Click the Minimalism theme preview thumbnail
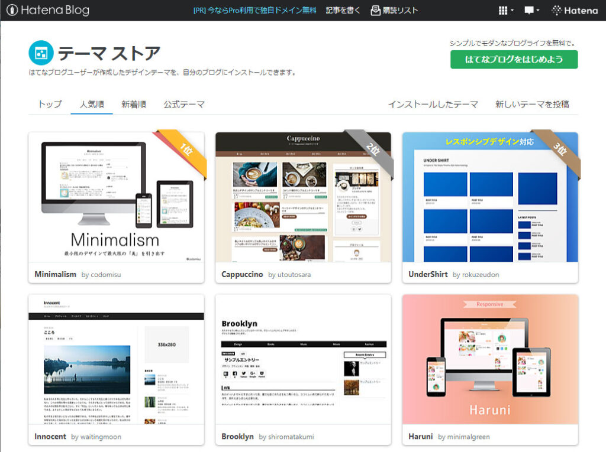Image resolution: width=606 pixels, height=452 pixels. coord(117,197)
